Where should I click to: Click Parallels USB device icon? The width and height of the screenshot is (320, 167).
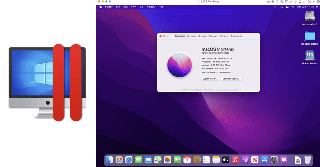tap(277, 2)
